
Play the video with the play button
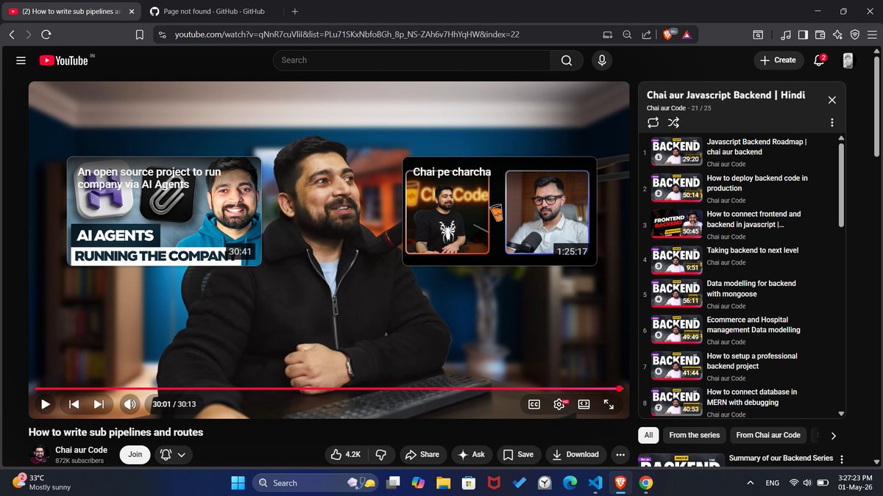coord(46,403)
